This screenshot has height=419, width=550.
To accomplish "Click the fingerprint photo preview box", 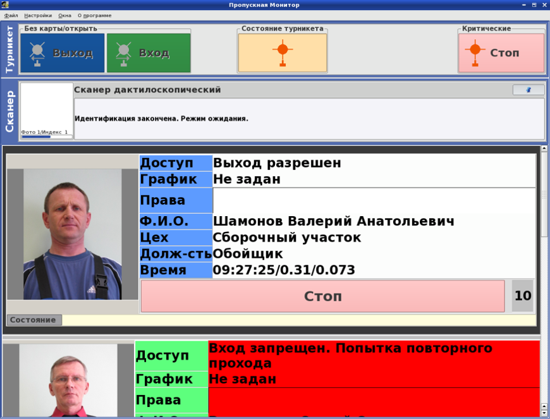I will tap(47, 106).
